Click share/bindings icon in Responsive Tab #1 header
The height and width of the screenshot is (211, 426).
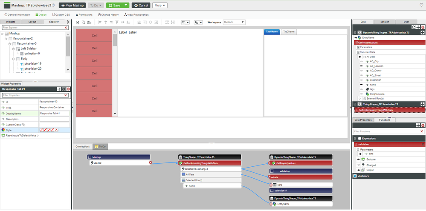click(59, 89)
